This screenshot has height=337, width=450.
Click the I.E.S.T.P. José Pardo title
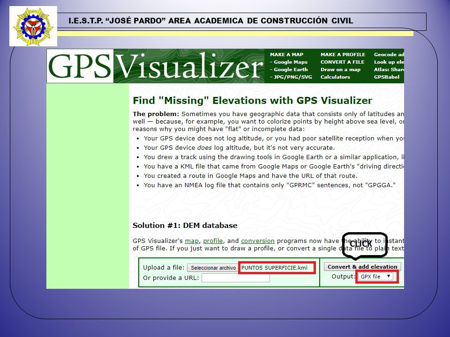(x=211, y=21)
